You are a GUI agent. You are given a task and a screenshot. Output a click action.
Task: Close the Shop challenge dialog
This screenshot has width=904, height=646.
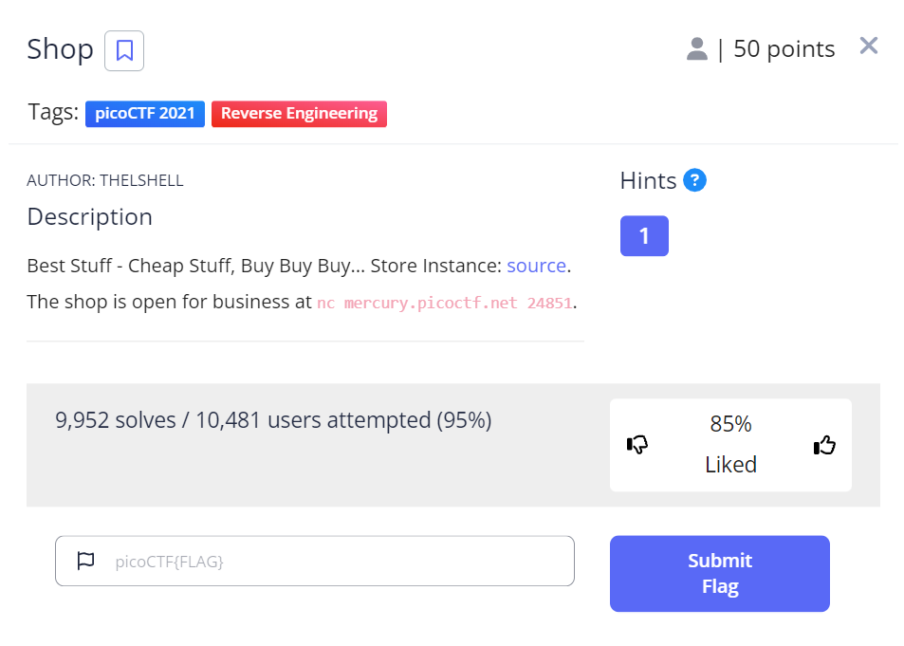pos(868,46)
